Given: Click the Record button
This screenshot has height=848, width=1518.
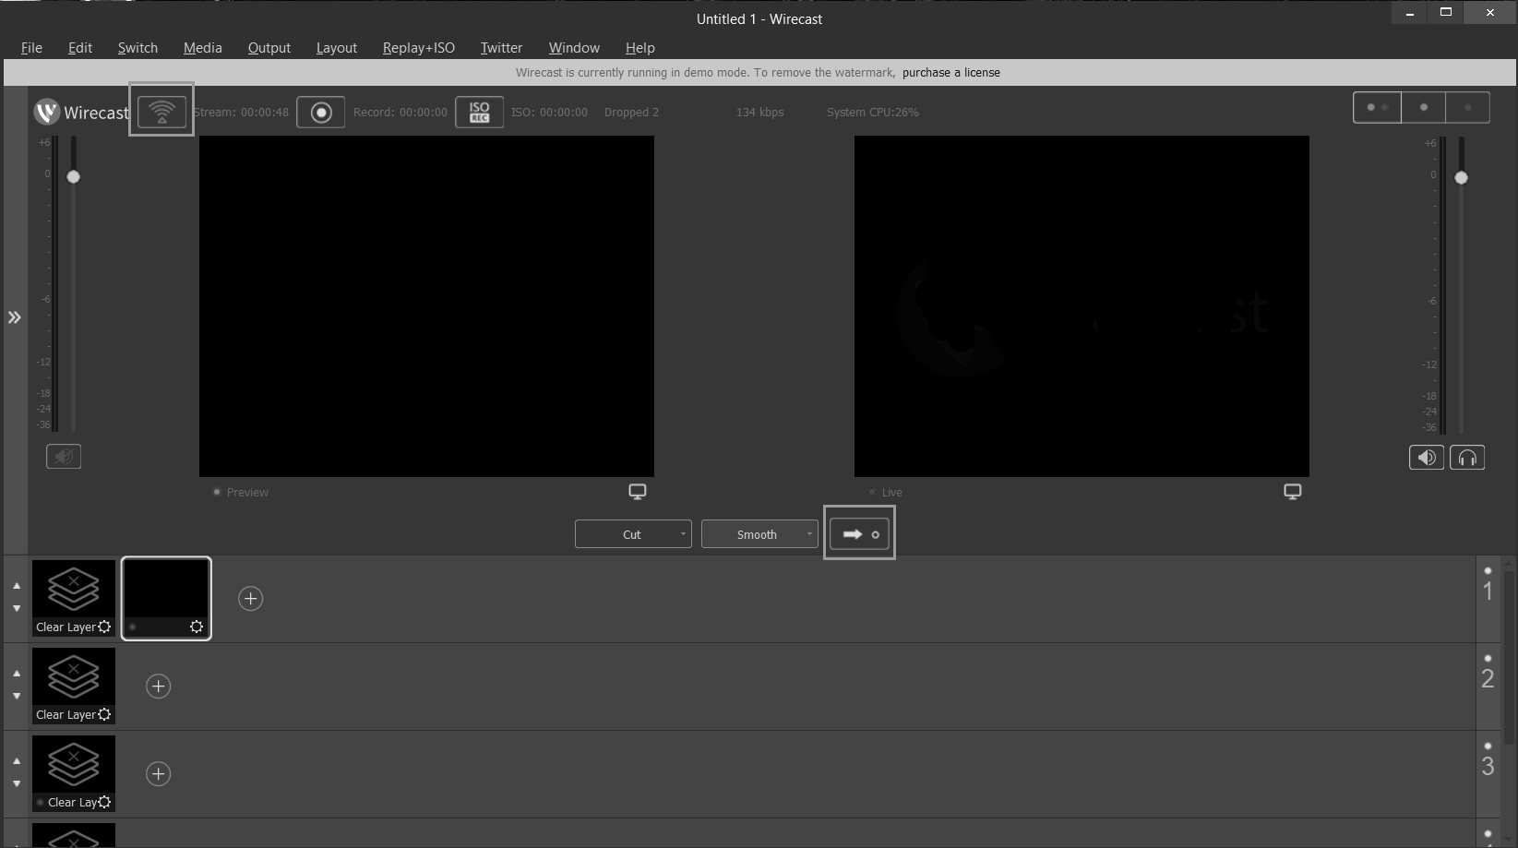Looking at the screenshot, I should click(x=320, y=111).
